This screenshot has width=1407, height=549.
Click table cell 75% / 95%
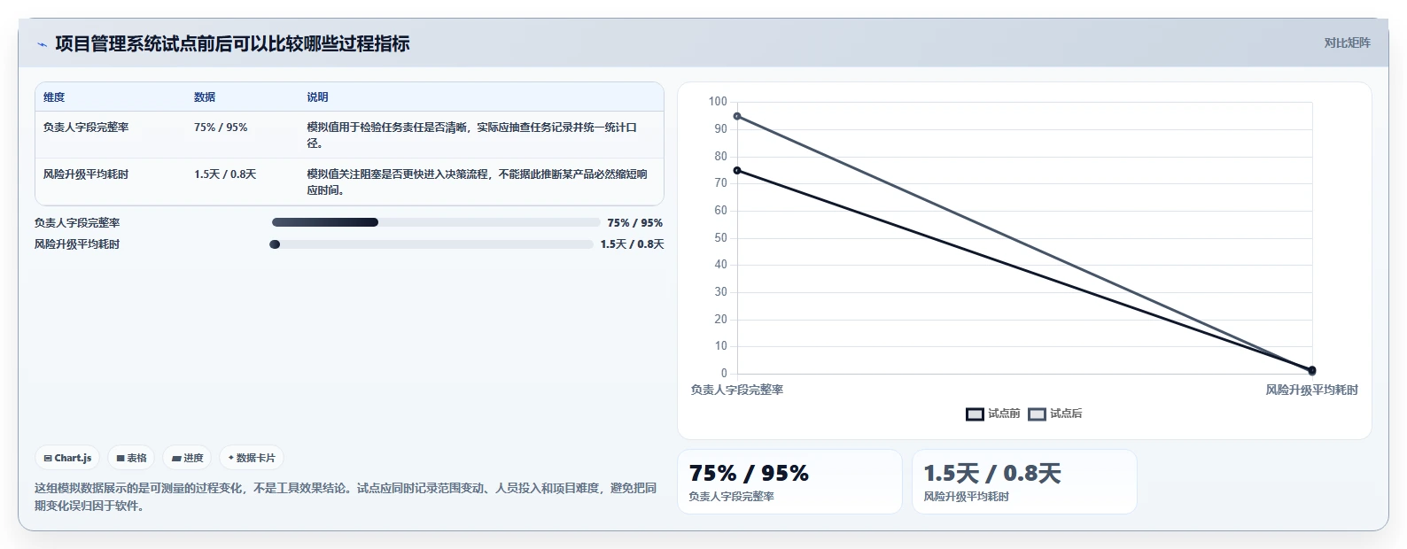221,128
